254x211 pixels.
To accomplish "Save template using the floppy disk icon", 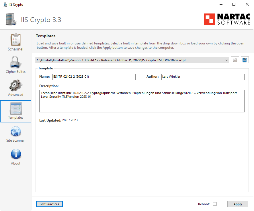I will click(245, 60).
